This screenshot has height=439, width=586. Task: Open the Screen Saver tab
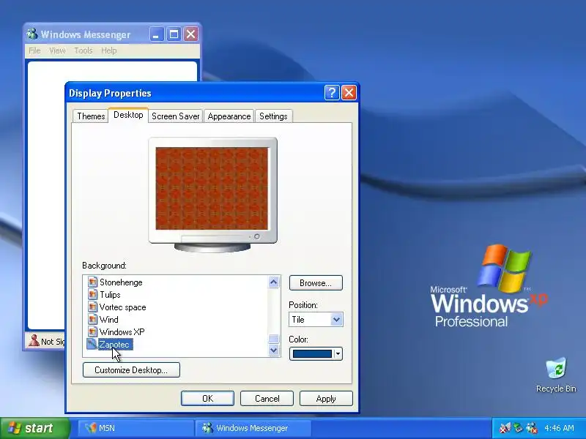coord(175,116)
